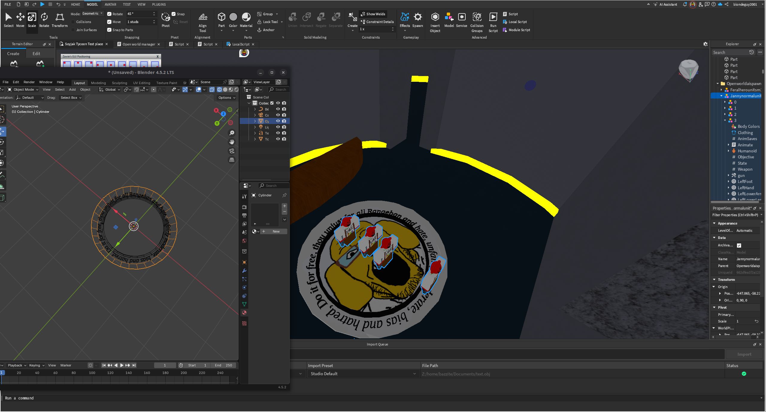Click the pan hand icon in Blender viewport
The image size is (766, 412).
coord(232,142)
